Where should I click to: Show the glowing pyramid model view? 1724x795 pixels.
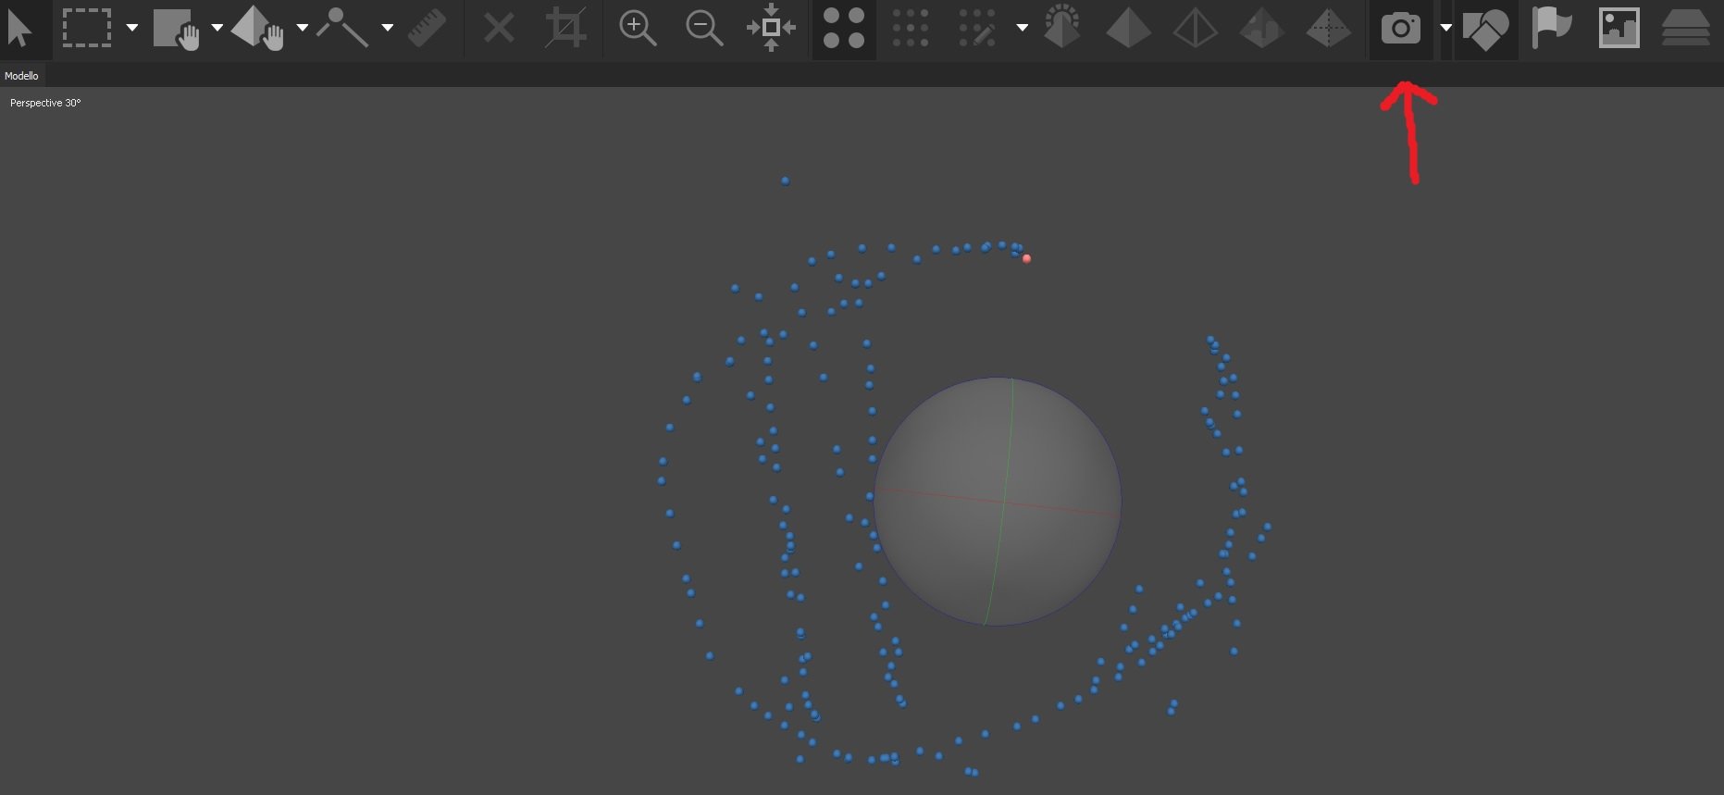tap(1062, 27)
